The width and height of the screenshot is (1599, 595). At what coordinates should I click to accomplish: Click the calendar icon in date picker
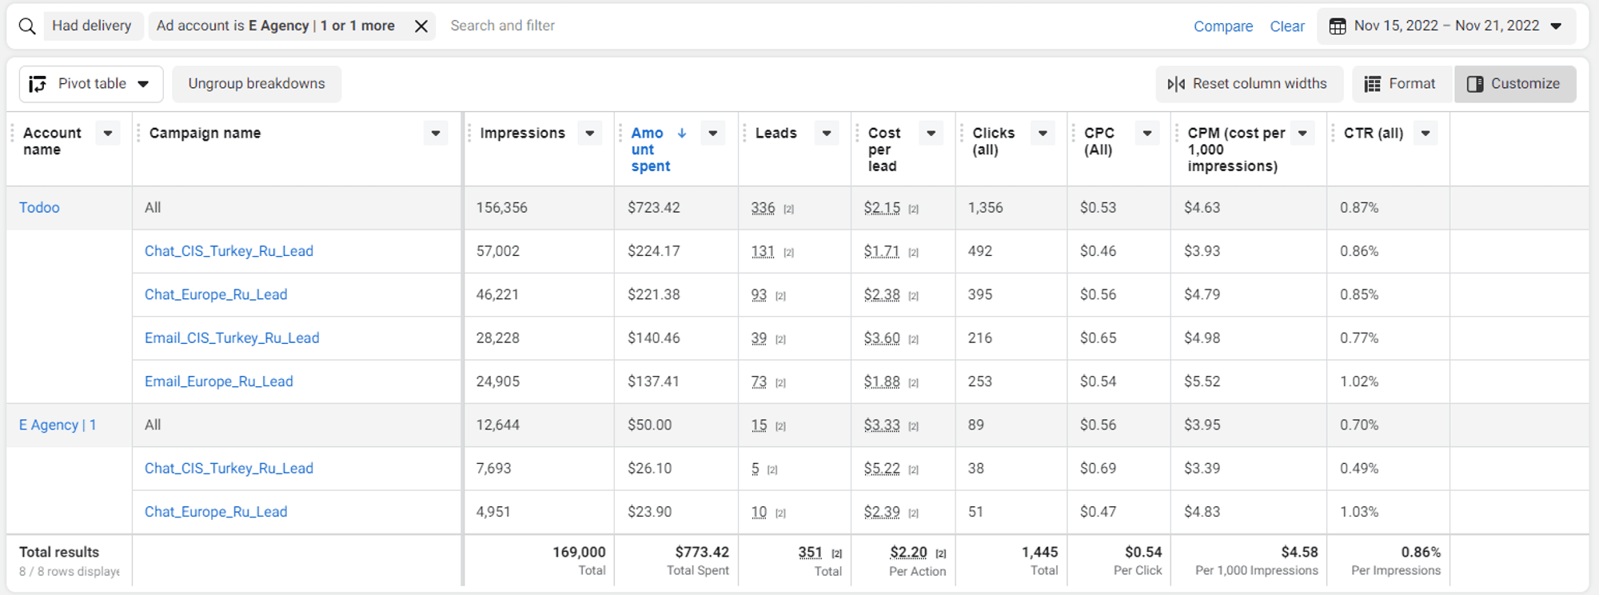(x=1337, y=26)
